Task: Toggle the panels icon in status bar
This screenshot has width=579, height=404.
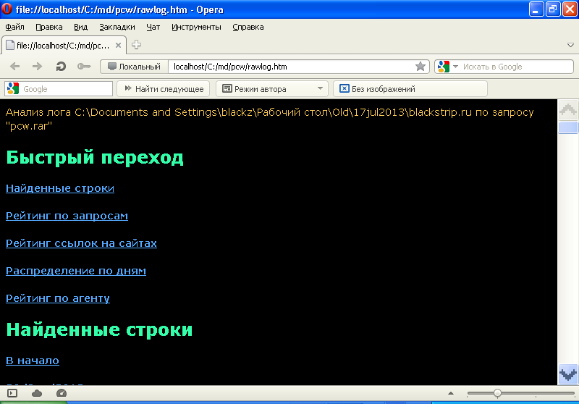Action: [12, 393]
